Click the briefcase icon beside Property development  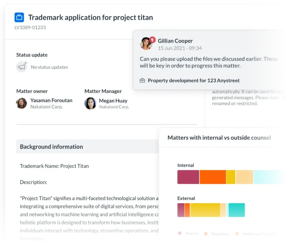(x=142, y=80)
